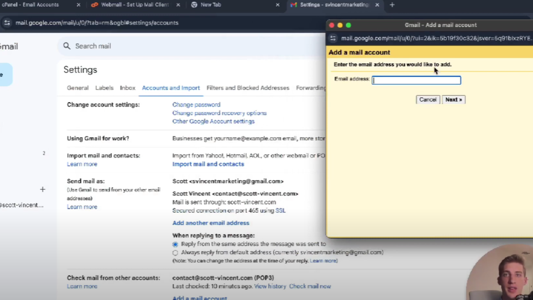The width and height of the screenshot is (533, 300).
Task: Open Other Google Account settings link
Action: click(213, 121)
